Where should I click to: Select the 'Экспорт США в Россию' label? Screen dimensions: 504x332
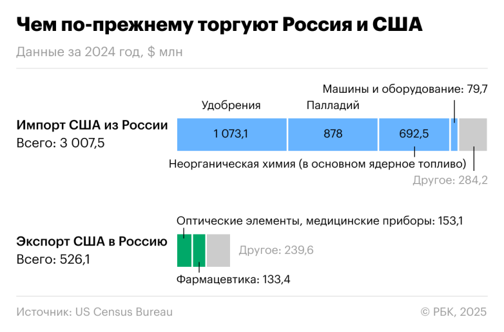pyautogui.click(x=92, y=242)
